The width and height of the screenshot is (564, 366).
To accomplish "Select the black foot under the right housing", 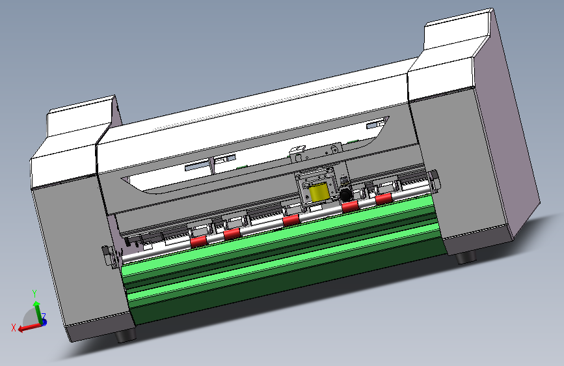I will click(x=466, y=258).
